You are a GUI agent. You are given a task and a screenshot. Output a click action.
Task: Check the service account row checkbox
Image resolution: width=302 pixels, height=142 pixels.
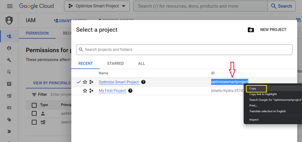pyautogui.click(x=34, y=122)
